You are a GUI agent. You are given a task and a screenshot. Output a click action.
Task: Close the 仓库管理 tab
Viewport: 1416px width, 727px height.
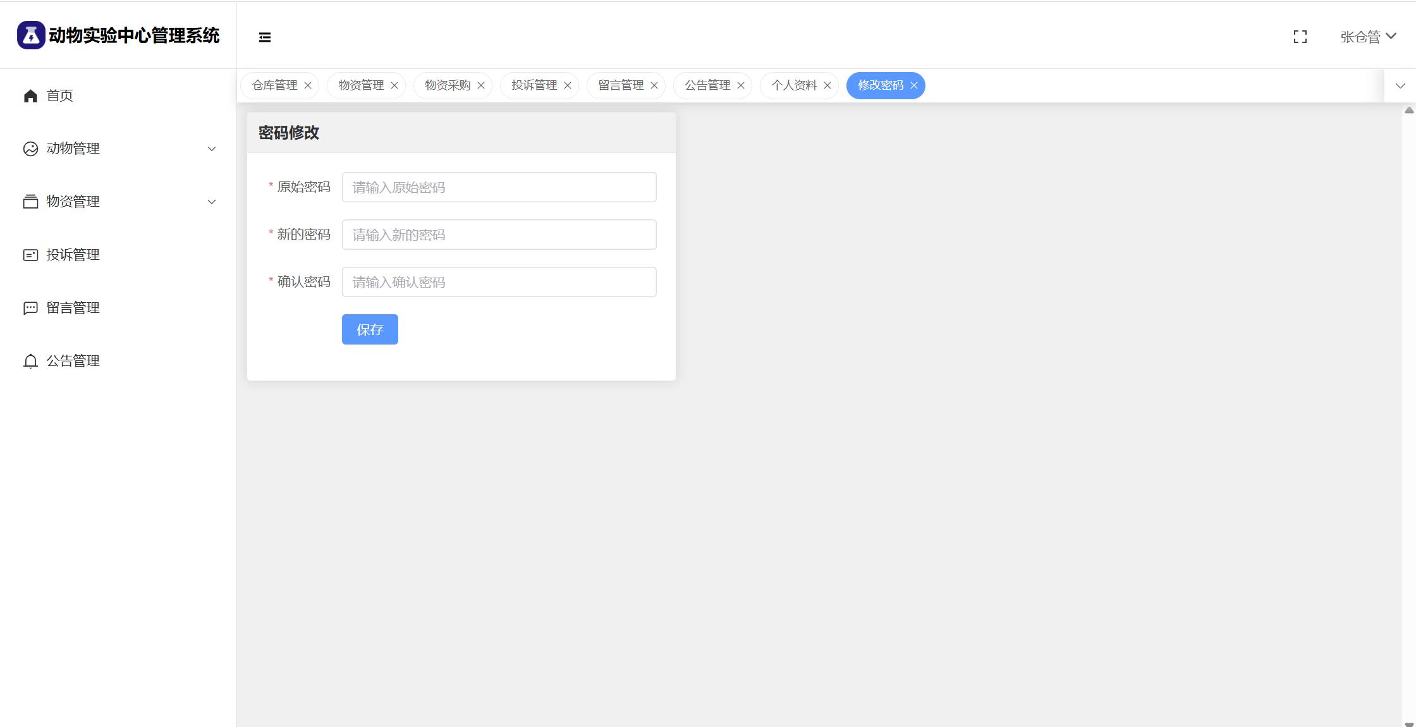[x=308, y=85]
